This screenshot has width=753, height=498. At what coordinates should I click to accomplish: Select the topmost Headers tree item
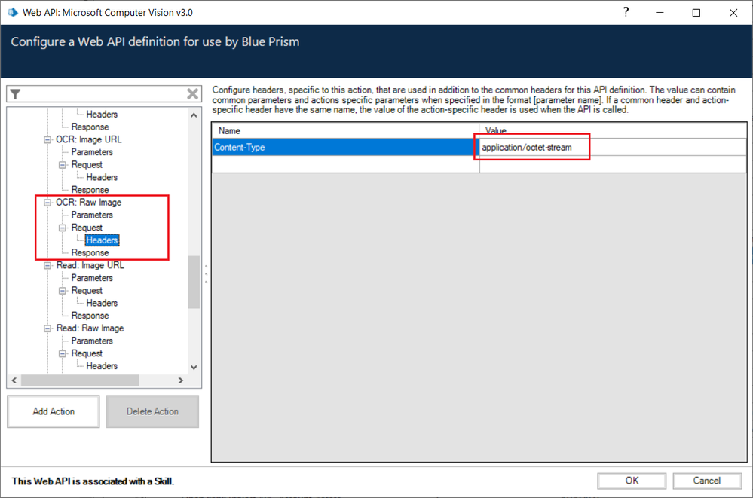[x=102, y=115]
